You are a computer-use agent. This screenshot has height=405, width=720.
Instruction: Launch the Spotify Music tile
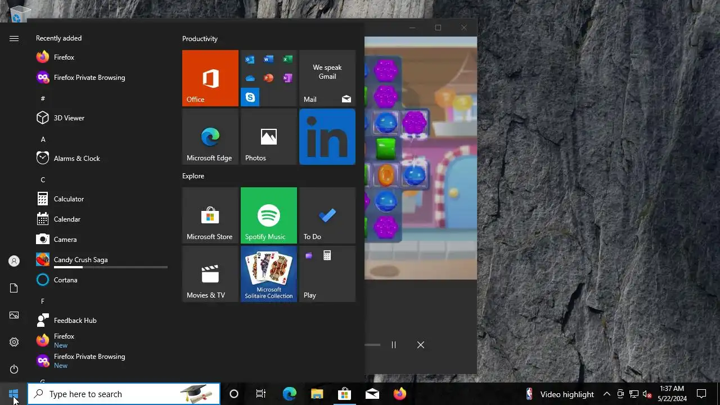(x=269, y=215)
